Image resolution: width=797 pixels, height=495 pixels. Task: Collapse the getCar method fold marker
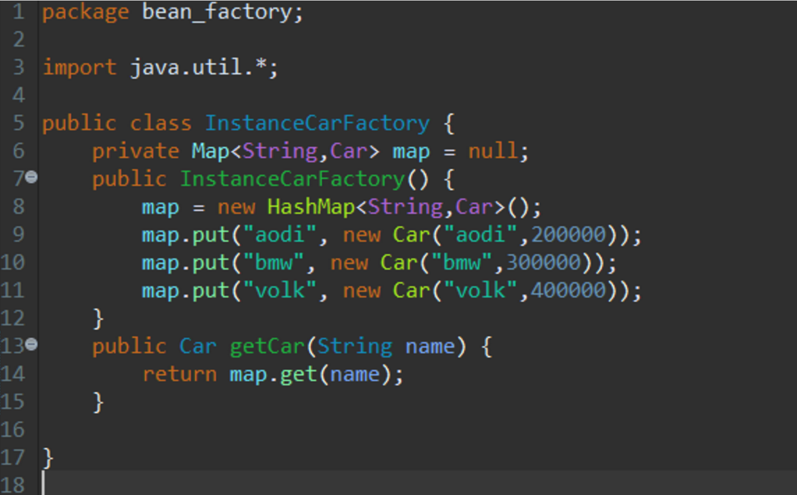tap(31, 345)
